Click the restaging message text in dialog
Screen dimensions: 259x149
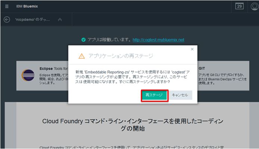pyautogui.click(x=133, y=76)
